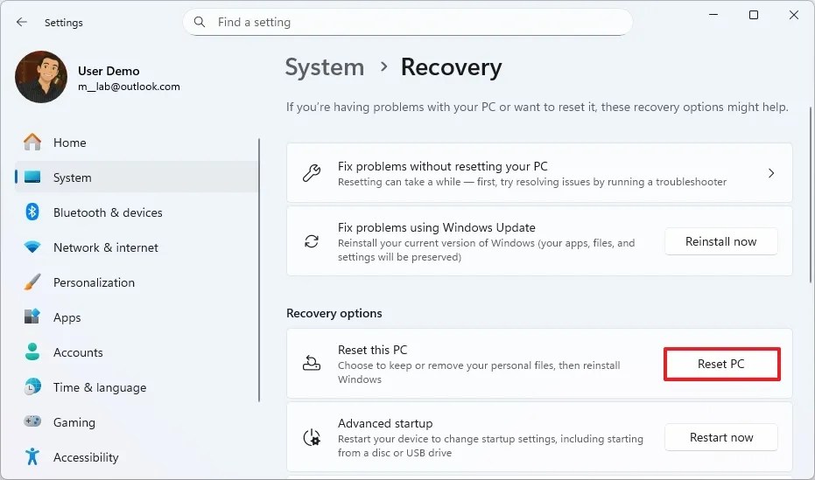Viewport: 815px width, 480px height.
Task: Click the Advanced startup power-gear icon
Action: point(312,437)
